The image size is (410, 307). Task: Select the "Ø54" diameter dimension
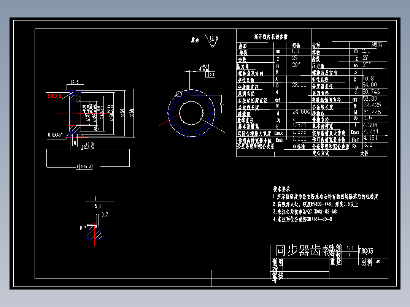[x=122, y=113]
